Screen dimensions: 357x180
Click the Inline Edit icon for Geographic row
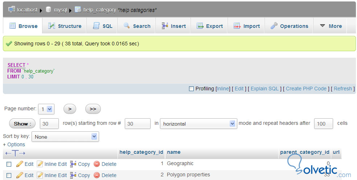[x=40, y=164]
